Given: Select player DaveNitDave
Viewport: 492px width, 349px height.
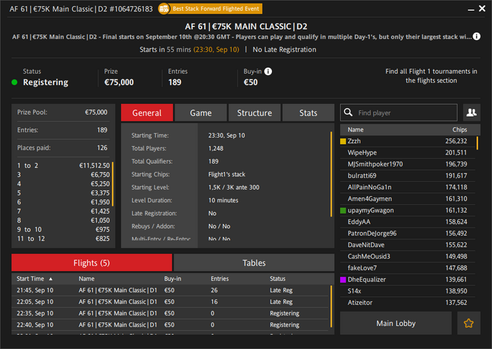Looking at the screenshot, I should pos(408,245).
